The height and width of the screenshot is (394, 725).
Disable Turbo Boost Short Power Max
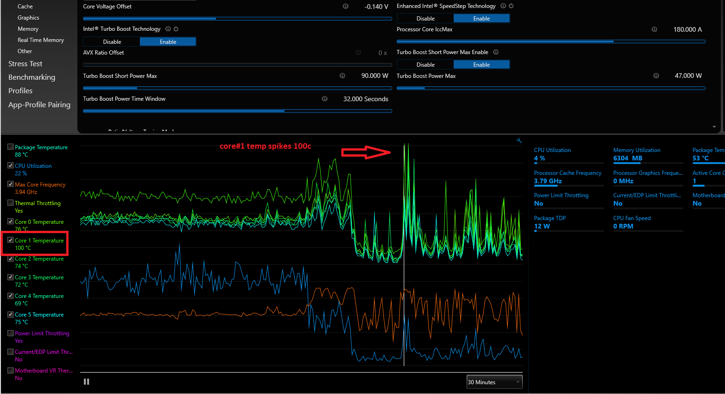425,65
